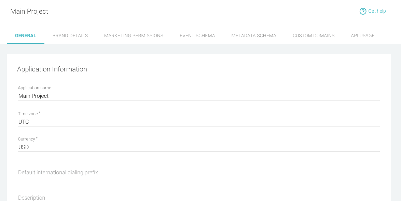Open the Brand Details tab
This screenshot has height=201, width=401.
[70, 36]
